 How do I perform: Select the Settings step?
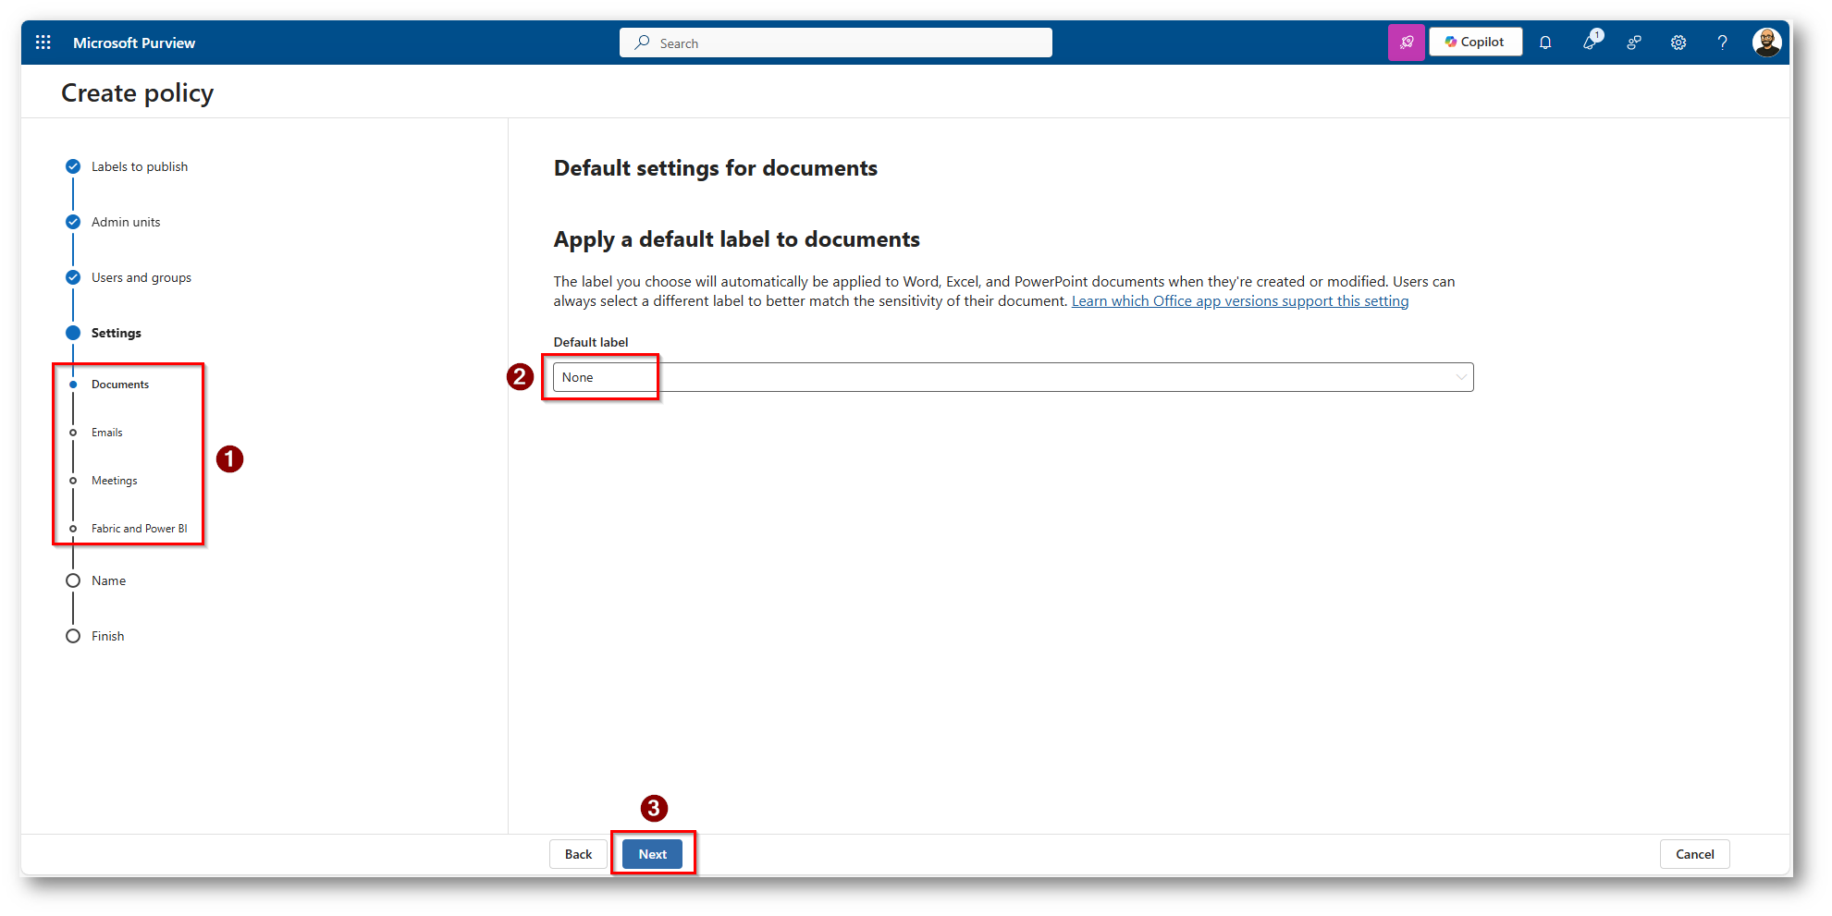(x=117, y=333)
